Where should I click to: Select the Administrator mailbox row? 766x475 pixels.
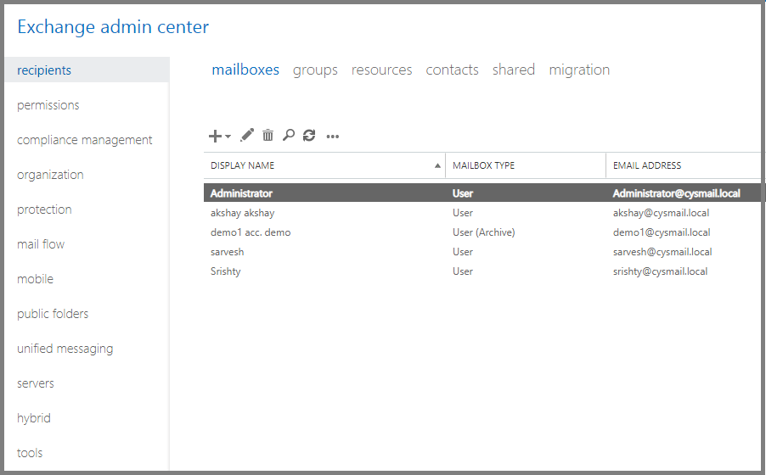tap(482, 193)
